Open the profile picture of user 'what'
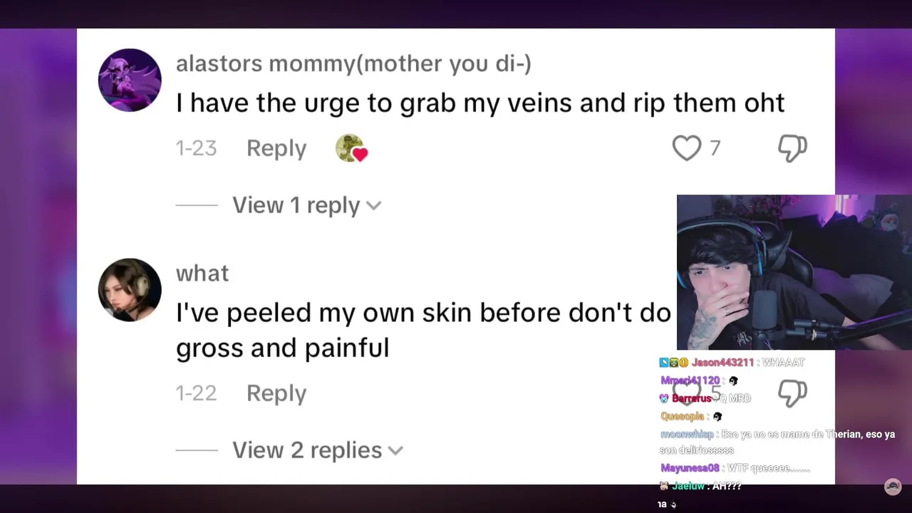912x513 pixels. pos(130,290)
